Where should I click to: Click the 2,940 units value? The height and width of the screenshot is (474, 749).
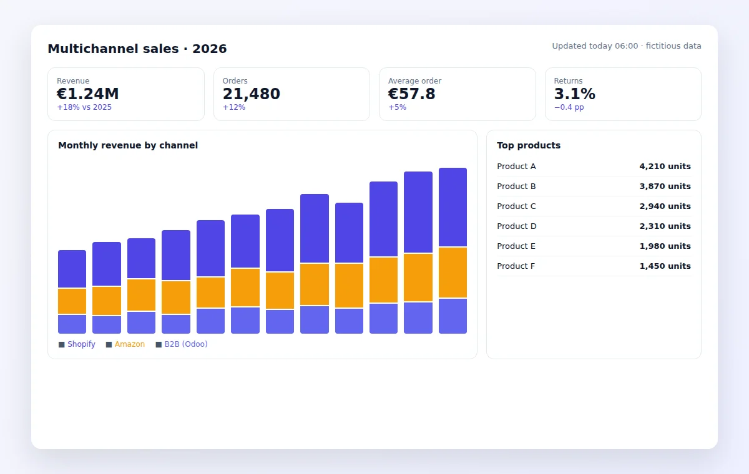point(665,206)
